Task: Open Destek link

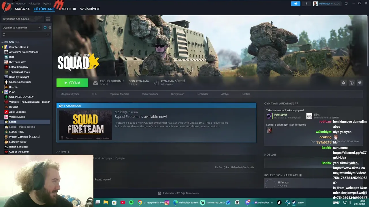Action: (x=246, y=94)
